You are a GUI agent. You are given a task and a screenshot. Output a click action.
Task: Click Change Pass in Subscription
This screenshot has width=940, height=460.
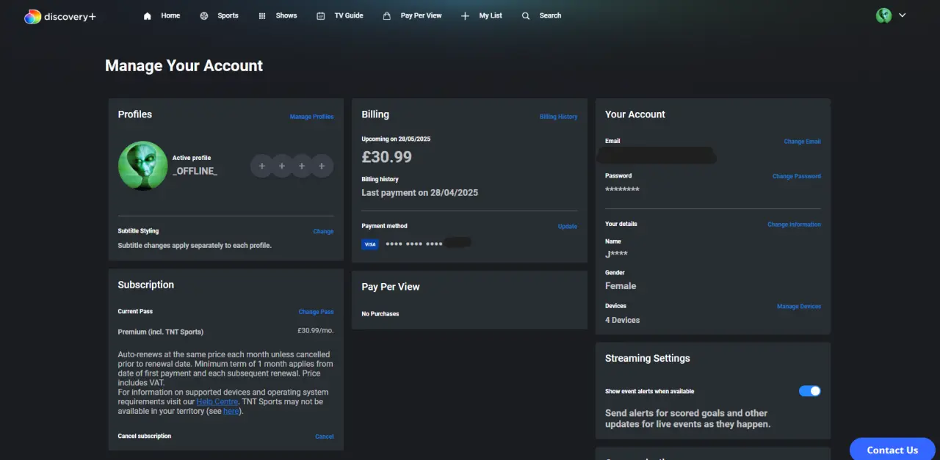(x=316, y=312)
